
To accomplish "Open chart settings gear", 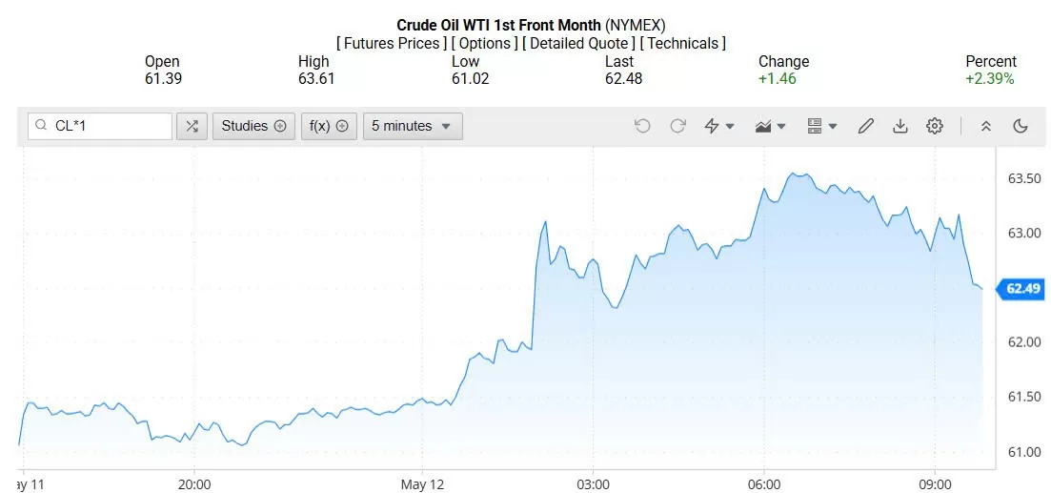I will (934, 126).
